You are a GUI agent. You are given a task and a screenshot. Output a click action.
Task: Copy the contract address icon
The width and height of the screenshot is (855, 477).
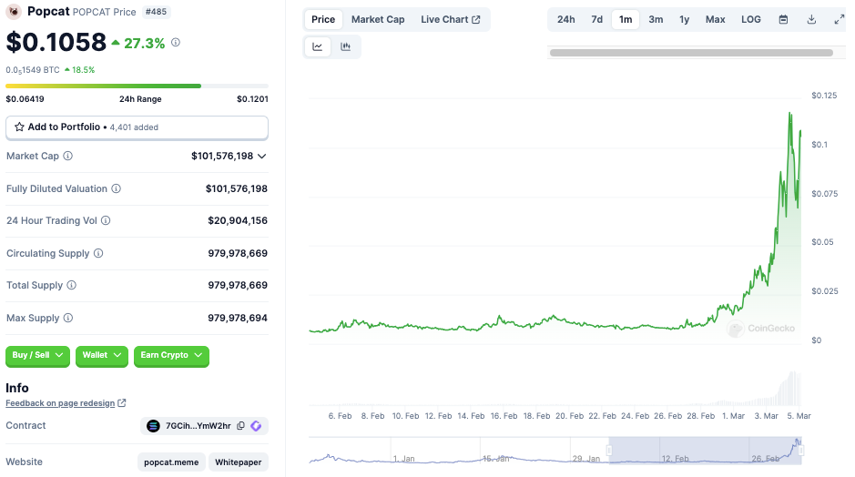(241, 426)
